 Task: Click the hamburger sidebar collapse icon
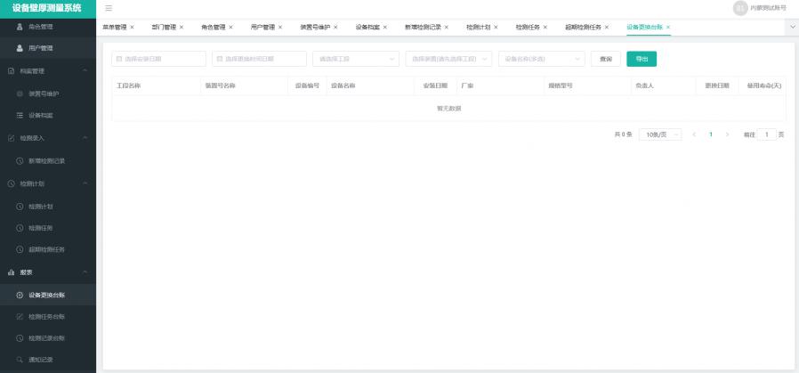pos(109,8)
